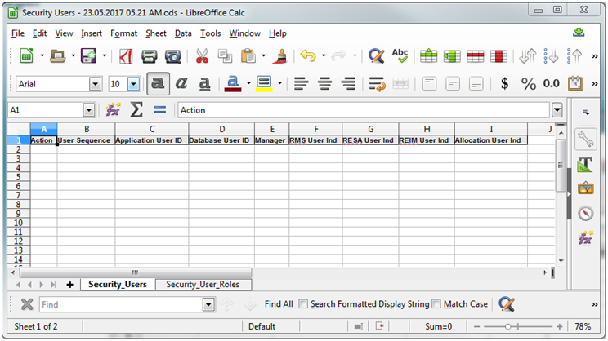The width and height of the screenshot is (608, 341).
Task: Apply the yellow background color
Action: point(264,83)
